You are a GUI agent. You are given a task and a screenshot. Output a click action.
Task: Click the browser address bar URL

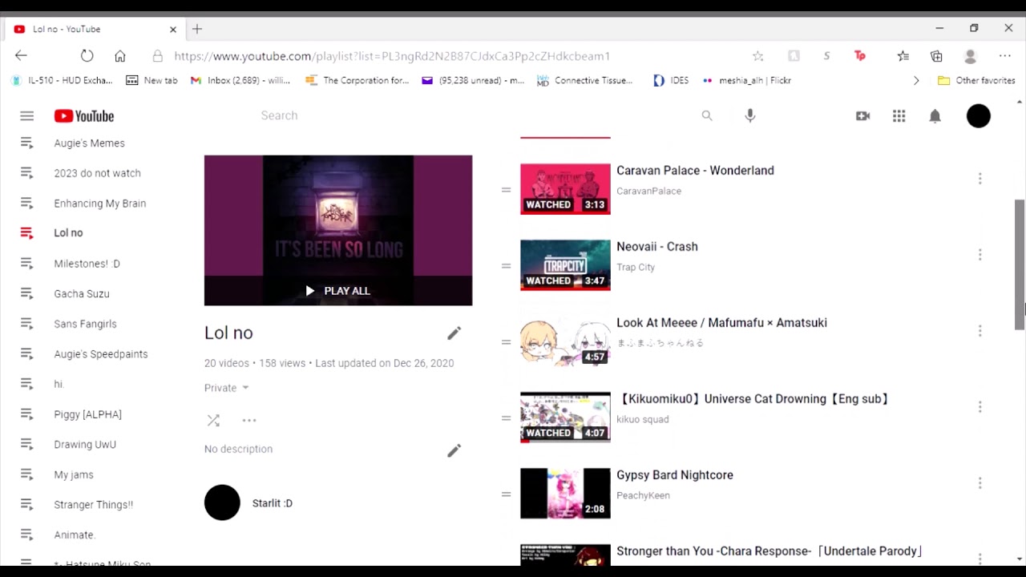pos(392,56)
